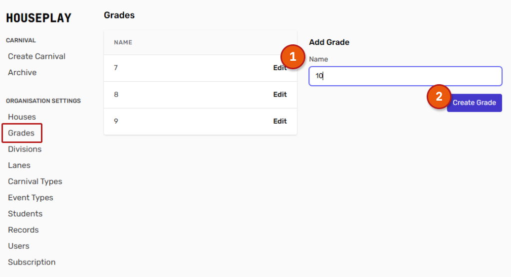This screenshot has width=511, height=277.
Task: Open Create Carnival page
Action: 36,56
